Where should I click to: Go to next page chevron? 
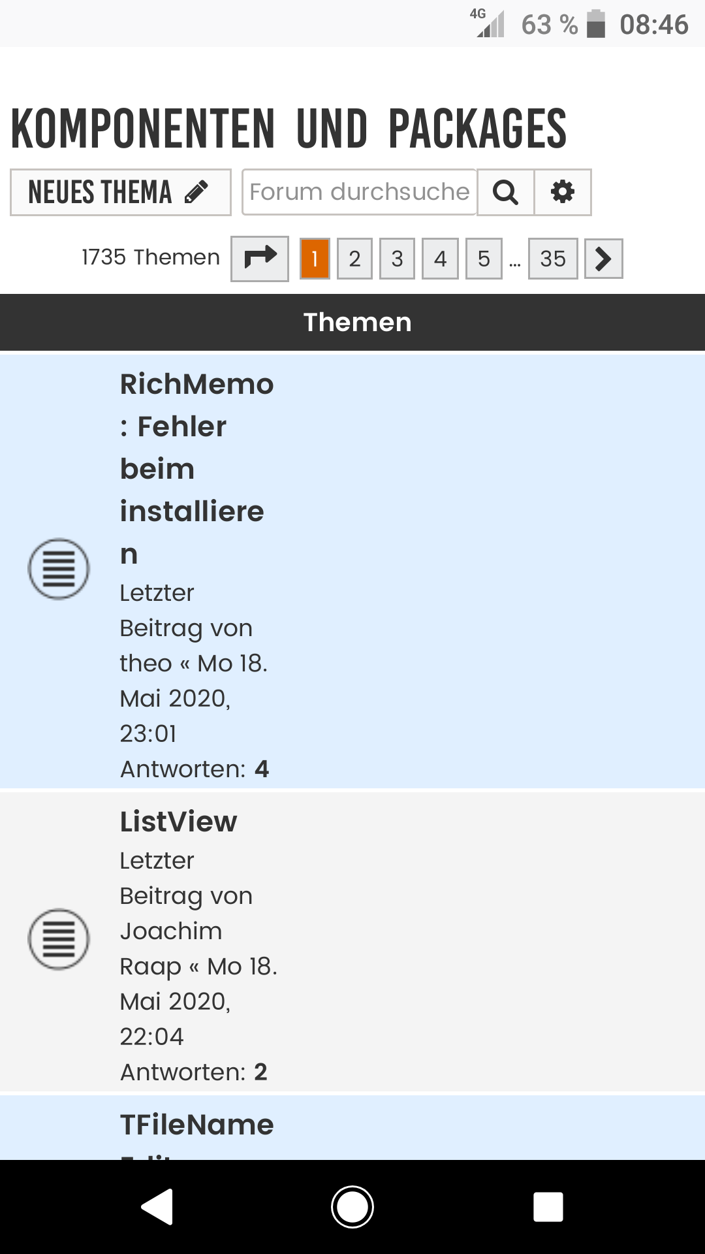603,259
